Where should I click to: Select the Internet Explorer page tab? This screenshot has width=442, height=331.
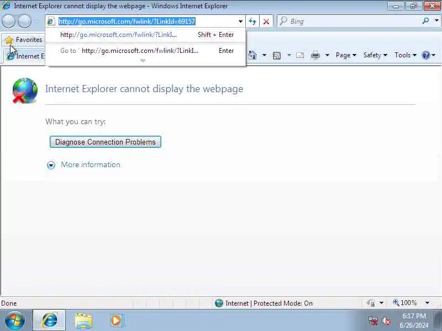click(x=25, y=56)
